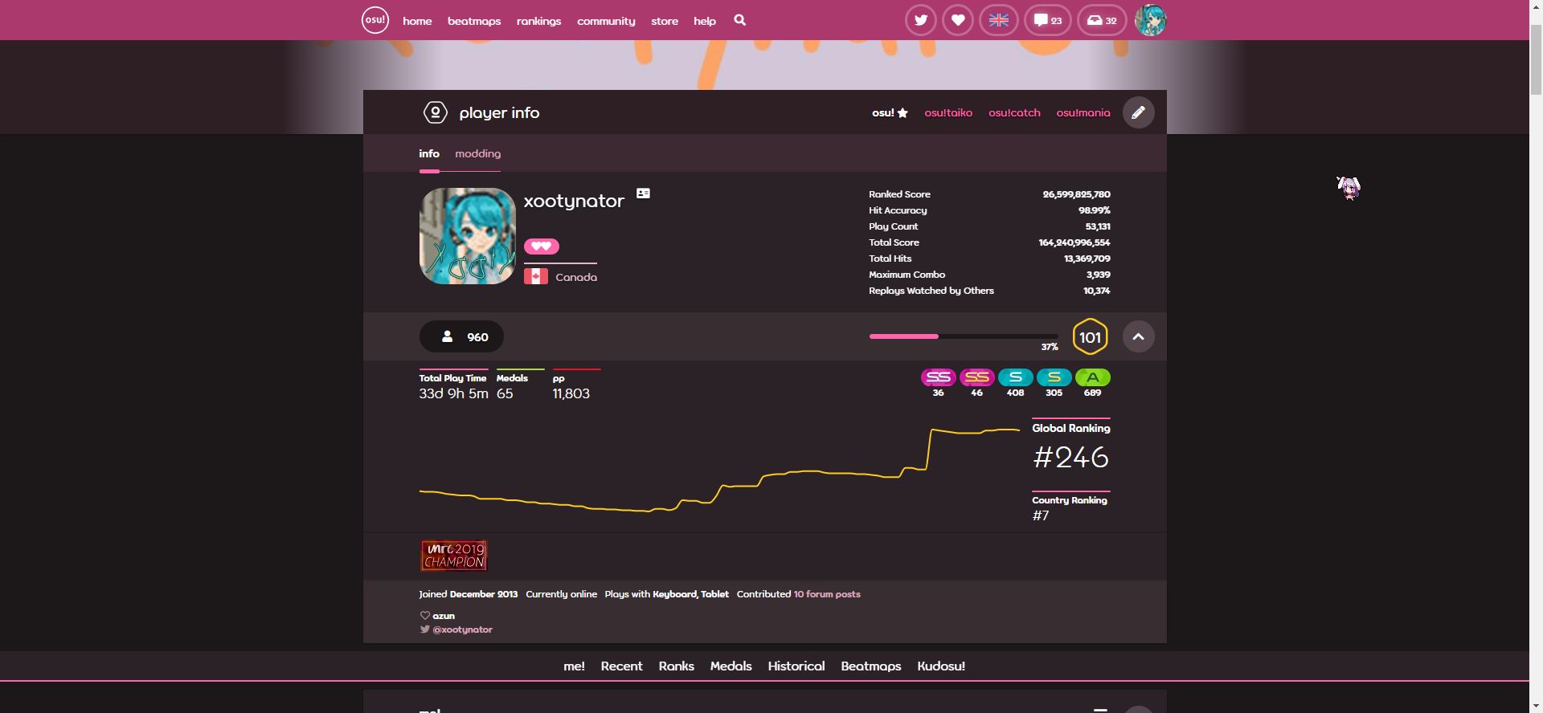Click the pp value 11,803
The image size is (1543, 713).
(571, 393)
